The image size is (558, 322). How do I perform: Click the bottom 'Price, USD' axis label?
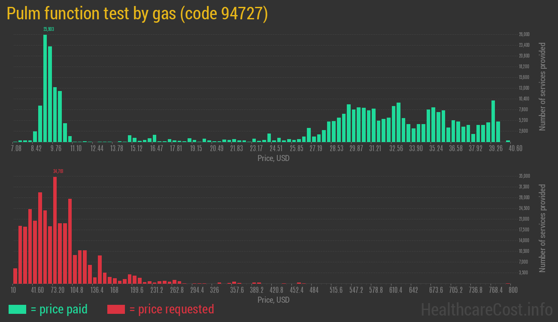(273, 300)
